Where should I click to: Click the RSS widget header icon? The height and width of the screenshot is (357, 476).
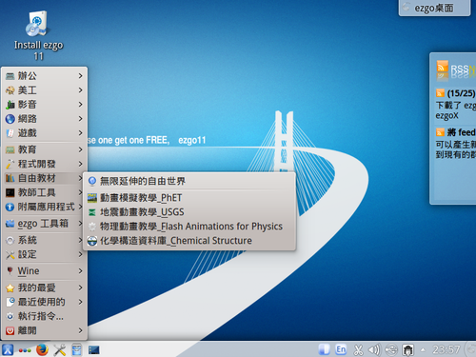(x=443, y=67)
